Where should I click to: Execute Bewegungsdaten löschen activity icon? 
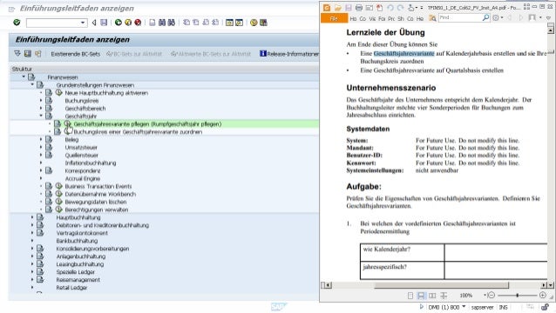(x=59, y=202)
